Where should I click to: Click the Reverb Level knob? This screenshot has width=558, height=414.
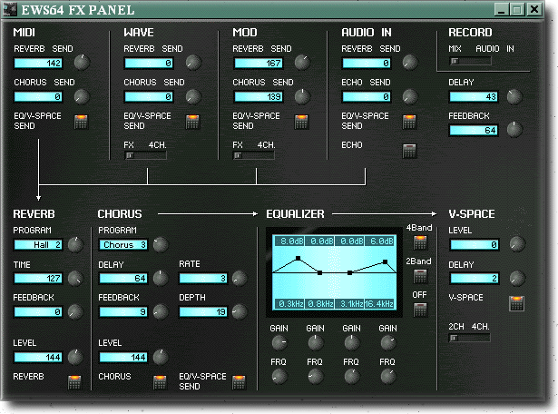pos(75,357)
